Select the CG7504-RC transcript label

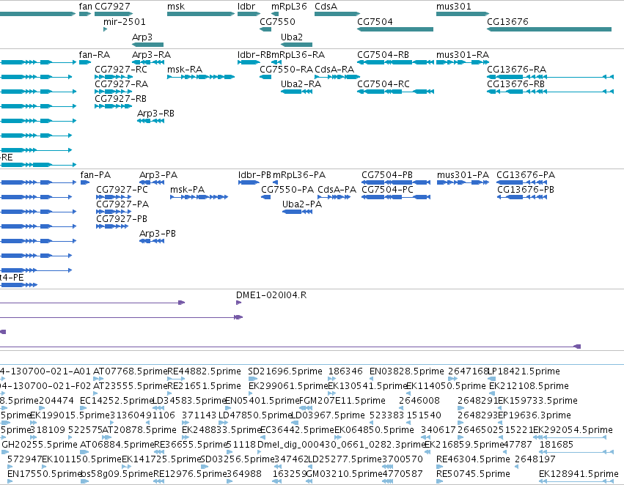[383, 84]
